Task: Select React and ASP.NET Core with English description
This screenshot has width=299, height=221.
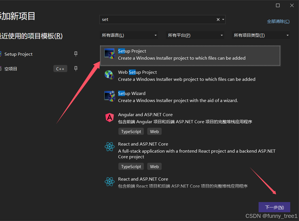Action: (x=143, y=144)
